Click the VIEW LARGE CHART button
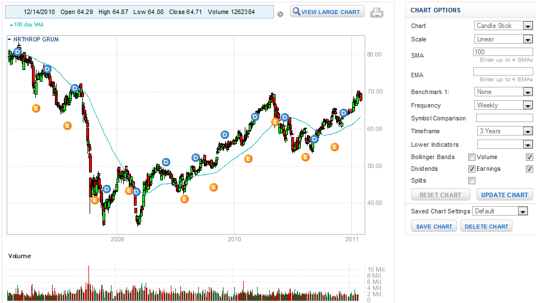 coord(327,12)
